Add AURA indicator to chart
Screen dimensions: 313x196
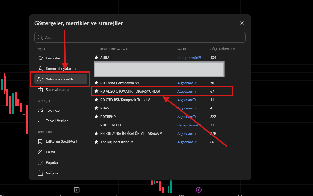(105, 58)
